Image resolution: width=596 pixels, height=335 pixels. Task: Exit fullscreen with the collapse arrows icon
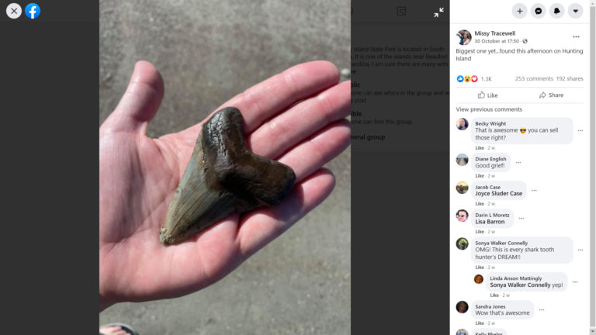click(x=438, y=12)
